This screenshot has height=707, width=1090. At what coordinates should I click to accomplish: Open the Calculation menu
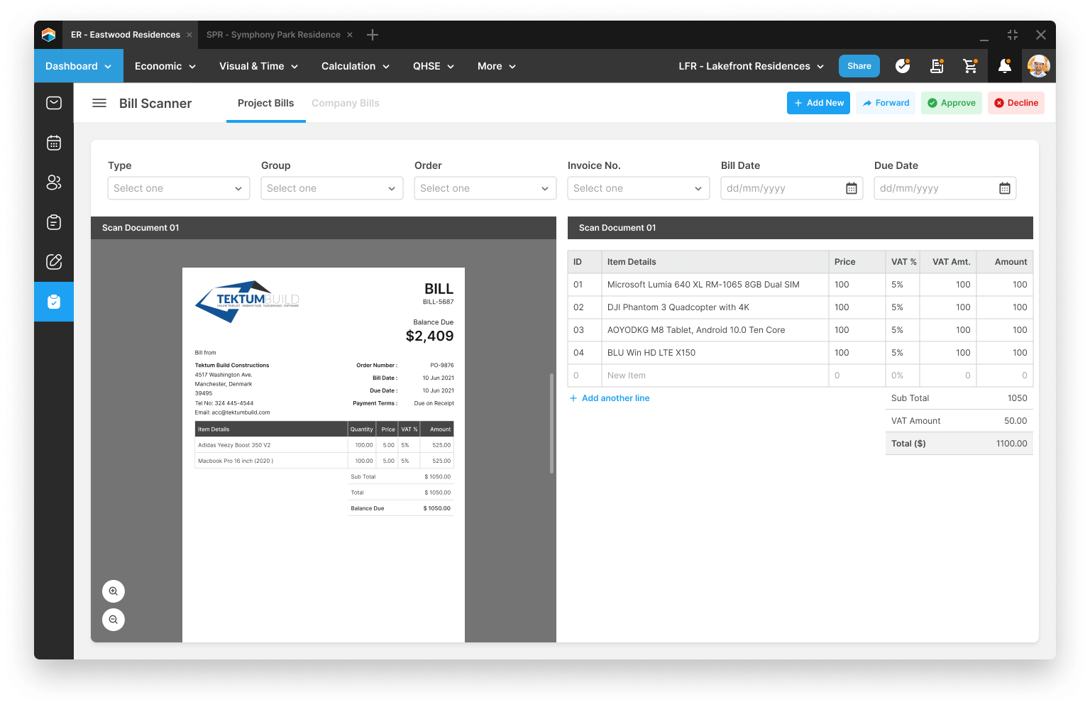point(355,66)
